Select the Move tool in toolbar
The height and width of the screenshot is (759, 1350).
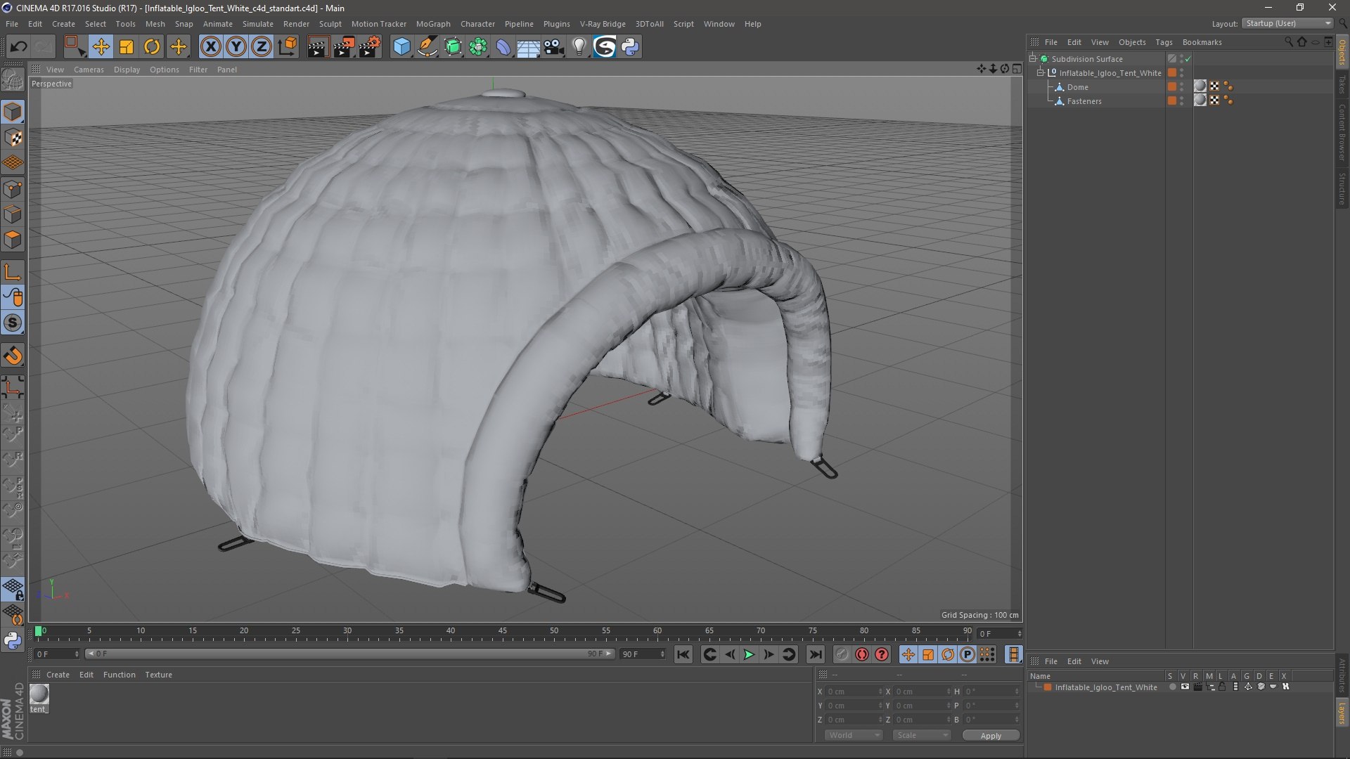click(x=101, y=47)
